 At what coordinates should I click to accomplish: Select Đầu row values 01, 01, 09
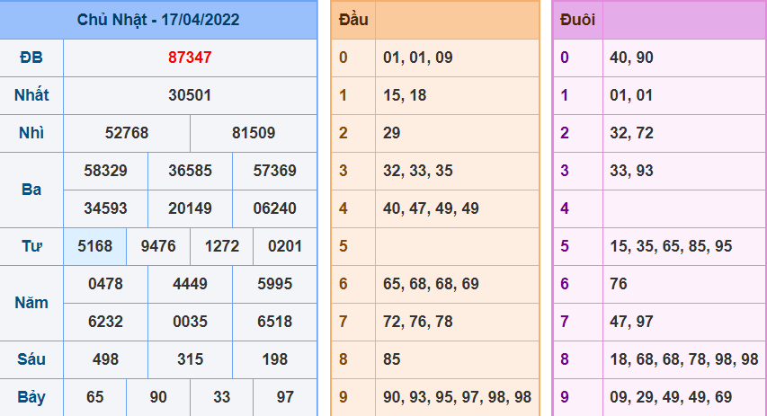418,58
